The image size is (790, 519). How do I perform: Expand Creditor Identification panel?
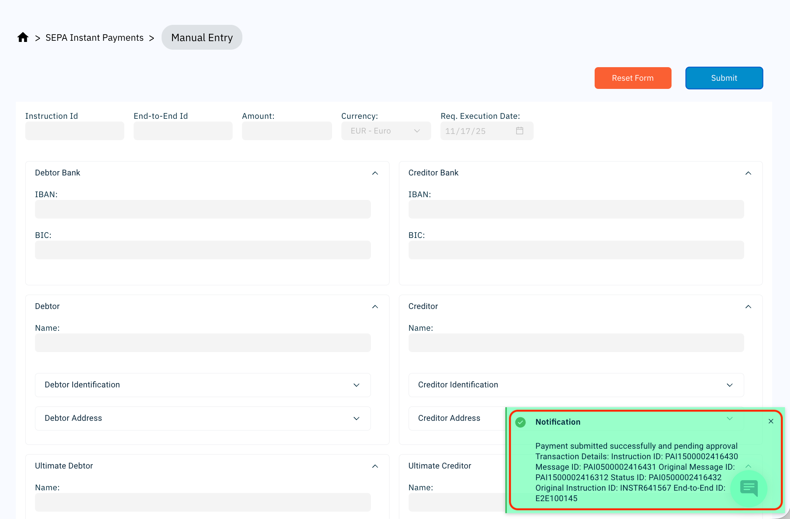pyautogui.click(x=729, y=385)
